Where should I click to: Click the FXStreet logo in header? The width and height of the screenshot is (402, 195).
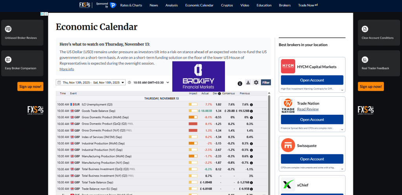(x=85, y=5)
